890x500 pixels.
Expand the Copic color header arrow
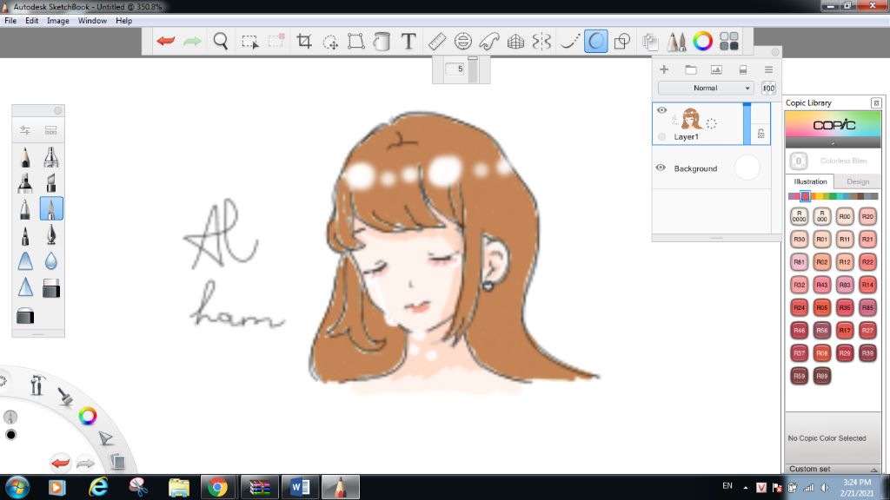click(x=833, y=144)
